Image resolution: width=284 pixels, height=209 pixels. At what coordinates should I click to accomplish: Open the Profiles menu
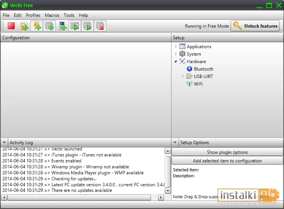(33, 15)
